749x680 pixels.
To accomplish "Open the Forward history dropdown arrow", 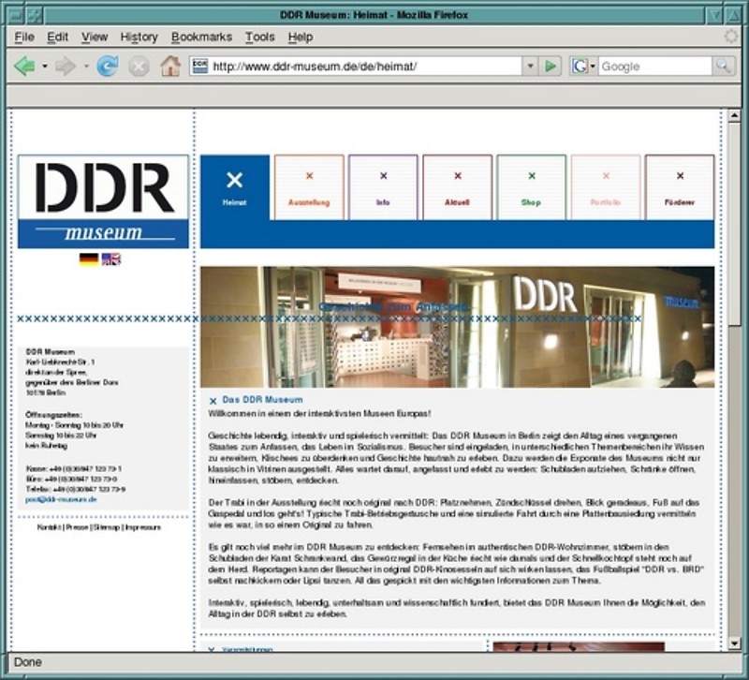I will pos(86,66).
